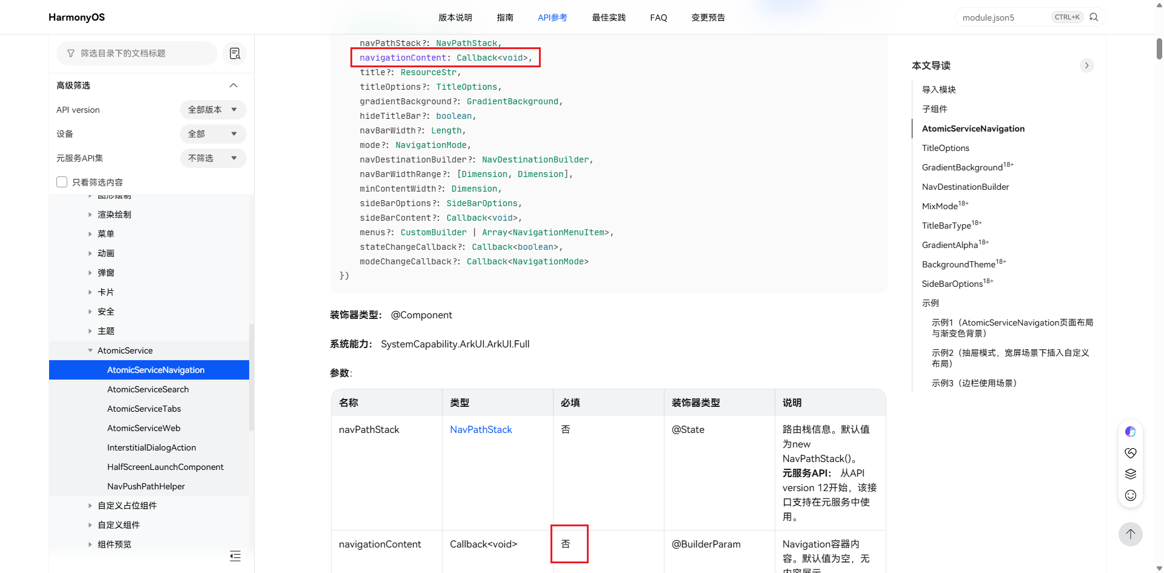Open the 最佳实践 tab

point(609,18)
